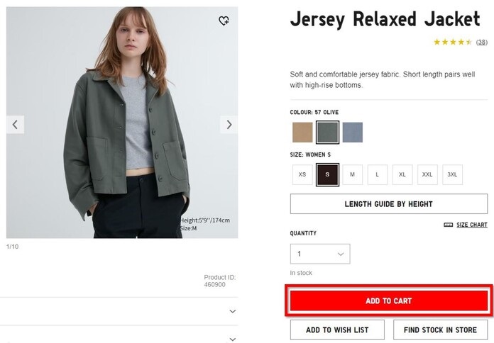Screen dimensions: 494x343
Task: Select size XS
Action: [303, 174]
